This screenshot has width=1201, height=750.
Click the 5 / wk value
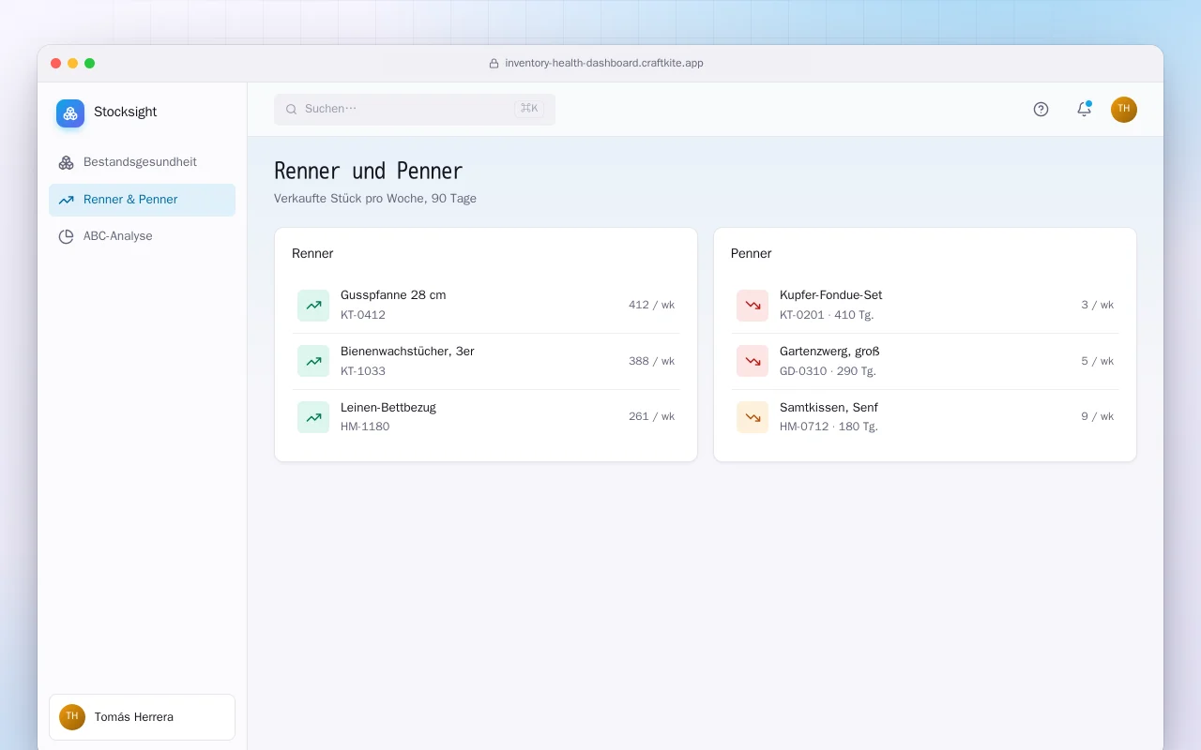tap(1098, 361)
